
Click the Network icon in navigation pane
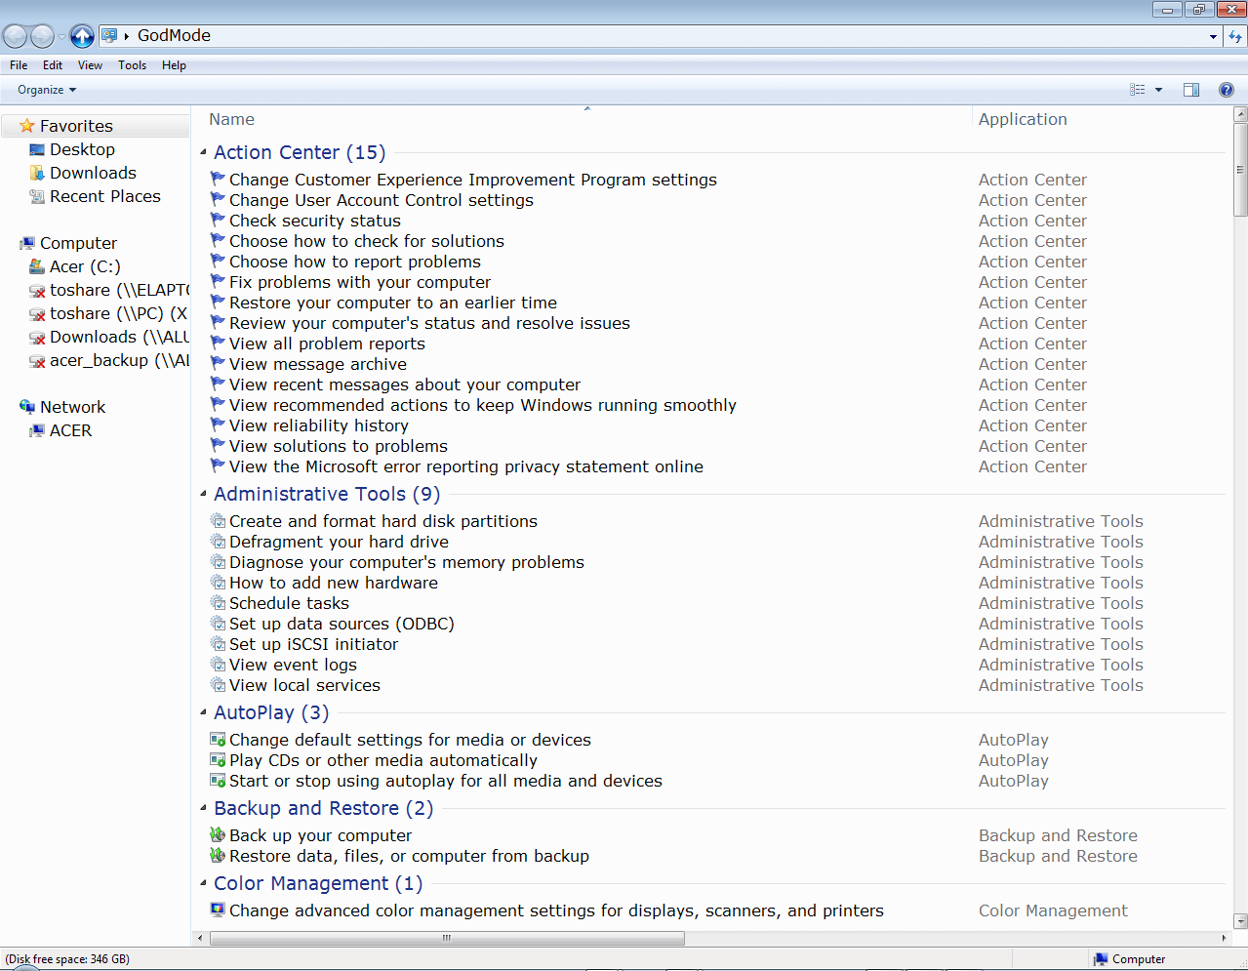27,407
